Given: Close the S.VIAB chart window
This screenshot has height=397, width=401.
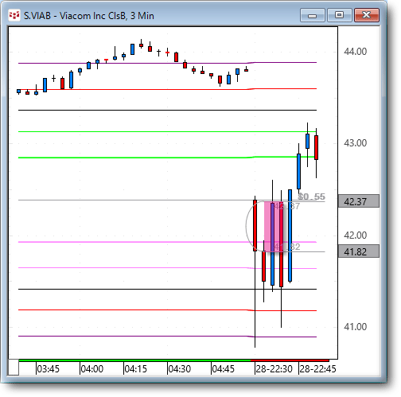Looking at the screenshot, I should coord(367,15).
